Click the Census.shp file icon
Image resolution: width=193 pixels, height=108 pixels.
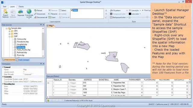point(15,39)
